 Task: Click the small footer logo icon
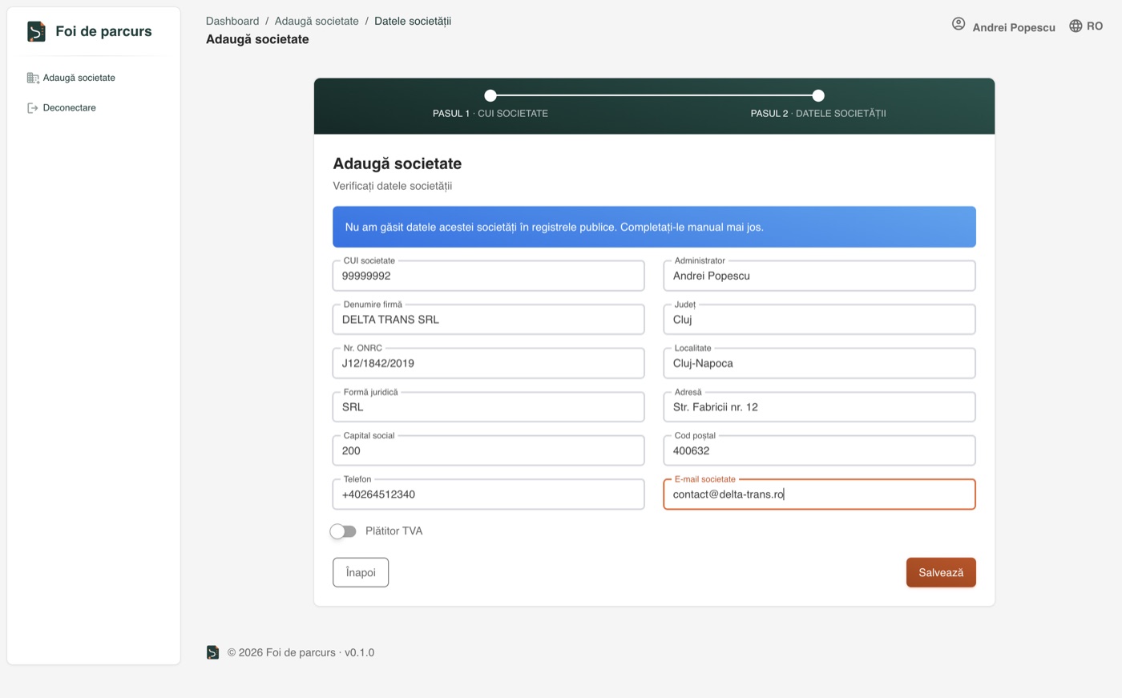tap(212, 652)
